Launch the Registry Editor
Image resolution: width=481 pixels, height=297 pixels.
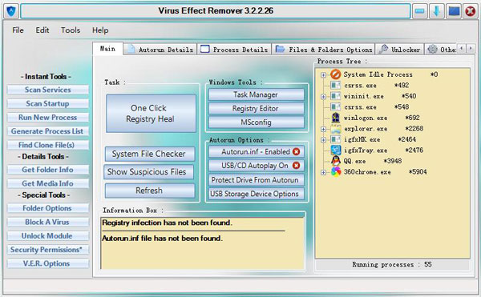point(257,108)
